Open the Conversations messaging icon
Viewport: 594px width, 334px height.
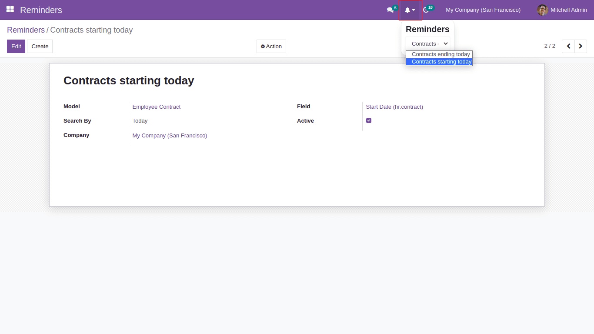tap(390, 10)
